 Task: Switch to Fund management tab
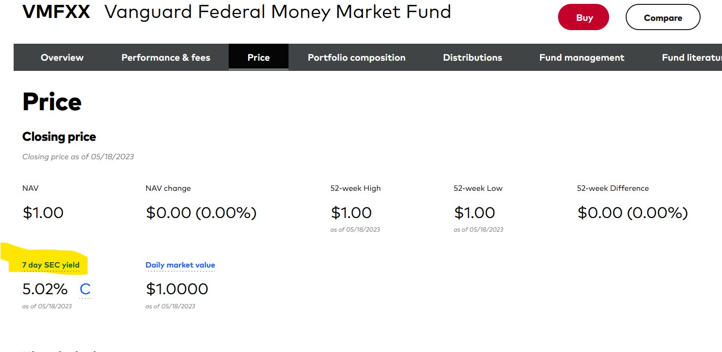581,57
